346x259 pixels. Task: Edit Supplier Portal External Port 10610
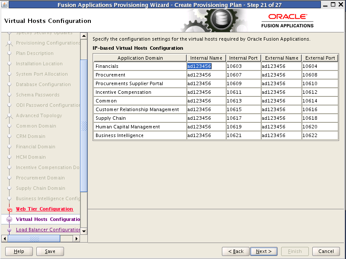(320, 83)
